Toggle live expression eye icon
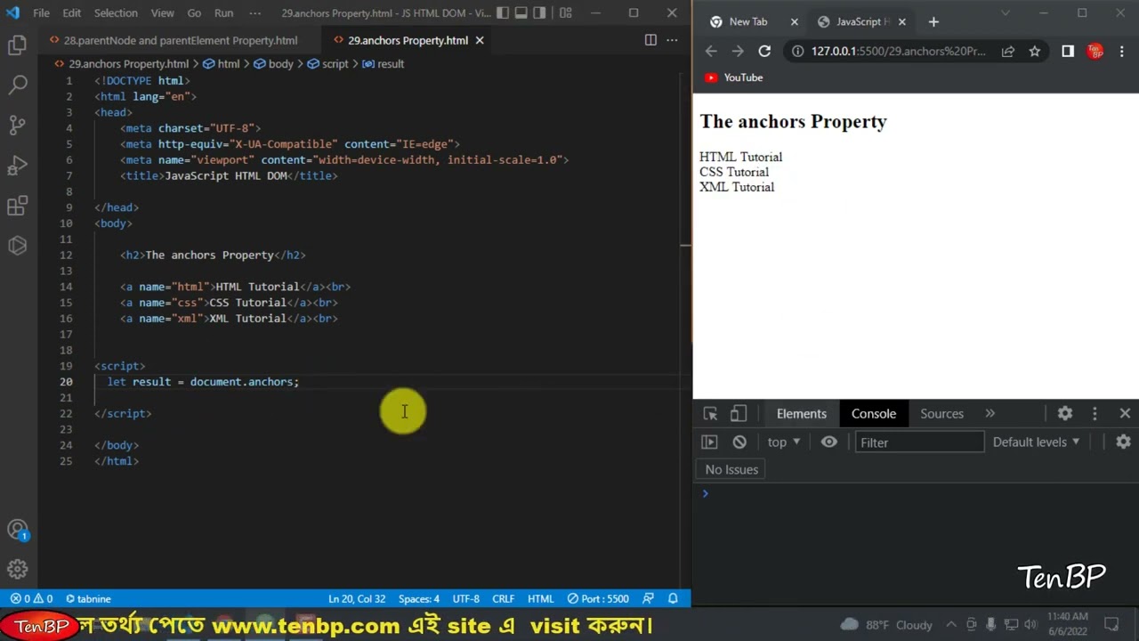 tap(829, 442)
